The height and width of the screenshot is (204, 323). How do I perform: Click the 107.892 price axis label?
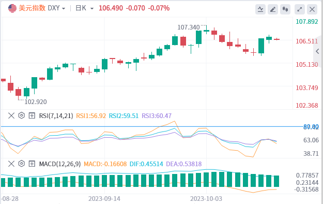pos(307,21)
